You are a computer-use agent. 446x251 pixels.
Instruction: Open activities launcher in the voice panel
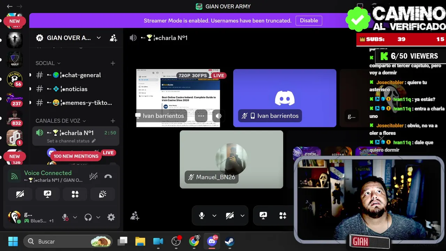pyautogui.click(x=75, y=195)
